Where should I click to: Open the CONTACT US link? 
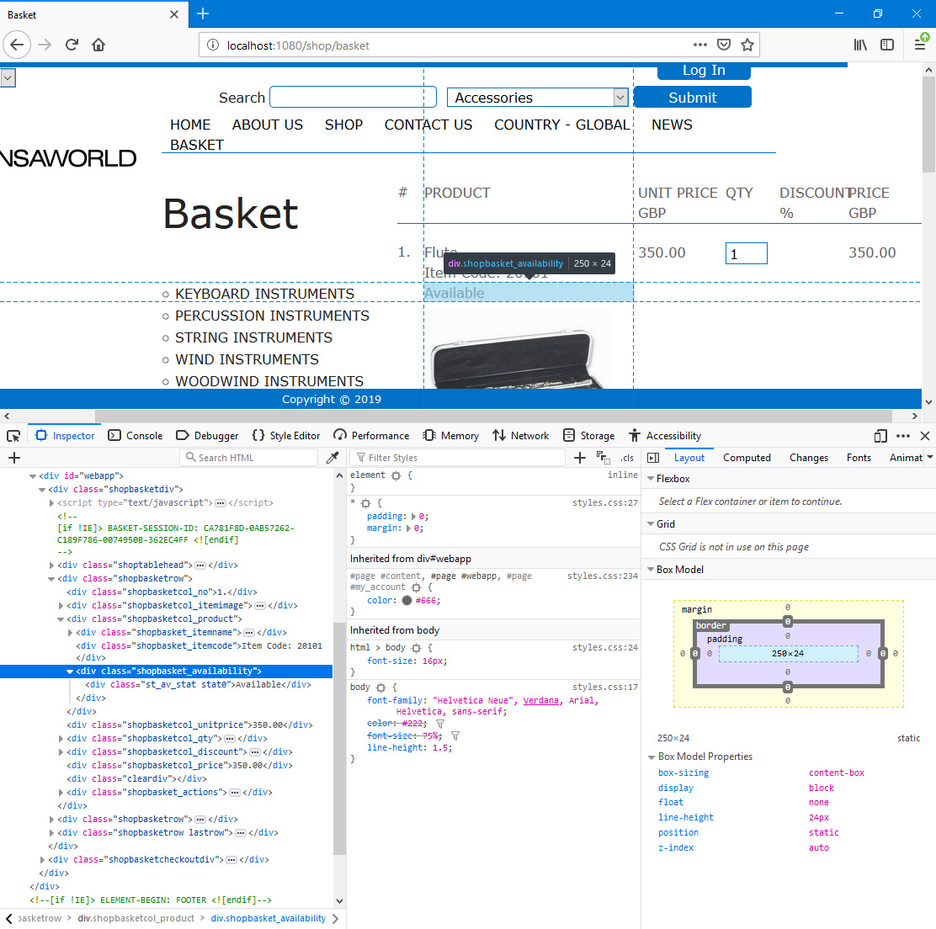(428, 125)
